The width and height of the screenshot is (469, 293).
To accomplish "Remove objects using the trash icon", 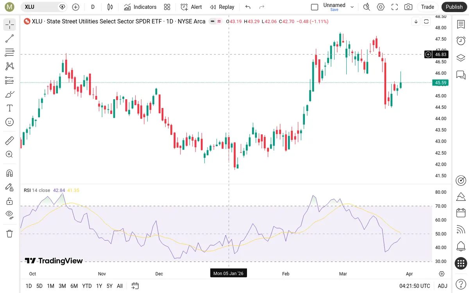I will pyautogui.click(x=9, y=234).
